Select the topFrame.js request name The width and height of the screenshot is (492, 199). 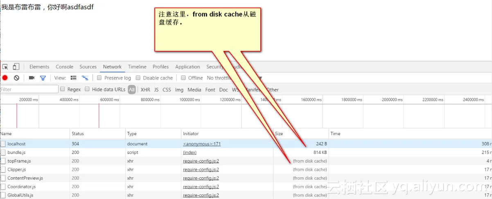point(19,161)
